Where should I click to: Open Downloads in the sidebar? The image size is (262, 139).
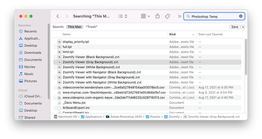30,53
